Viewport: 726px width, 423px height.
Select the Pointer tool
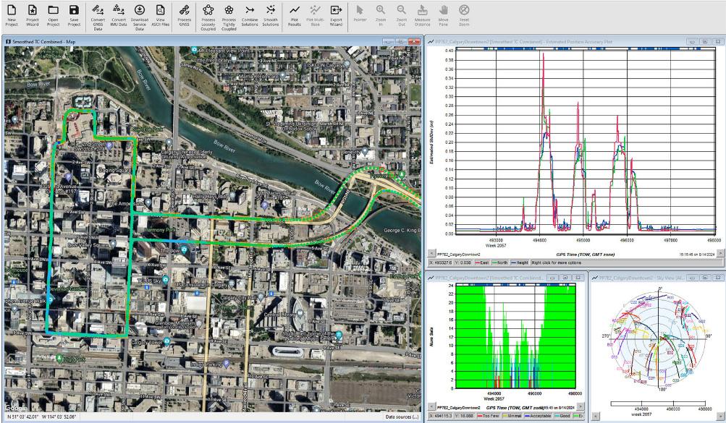[x=360, y=14]
